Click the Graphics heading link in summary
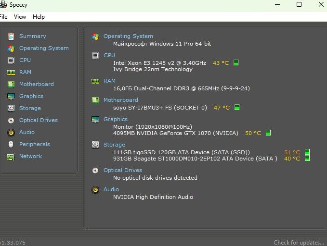The height and width of the screenshot is (246, 327). (116, 119)
